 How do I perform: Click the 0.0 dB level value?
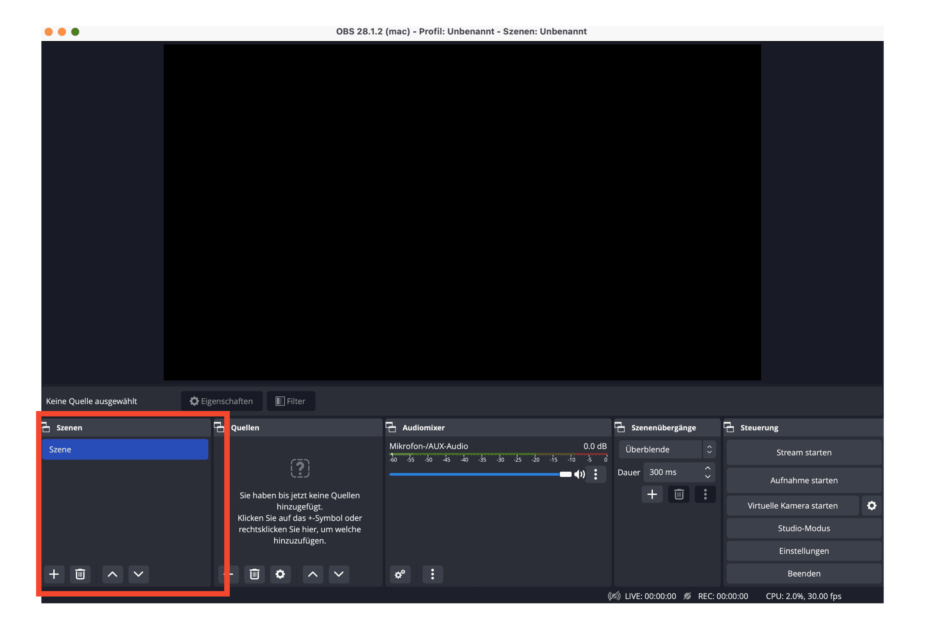coord(595,446)
